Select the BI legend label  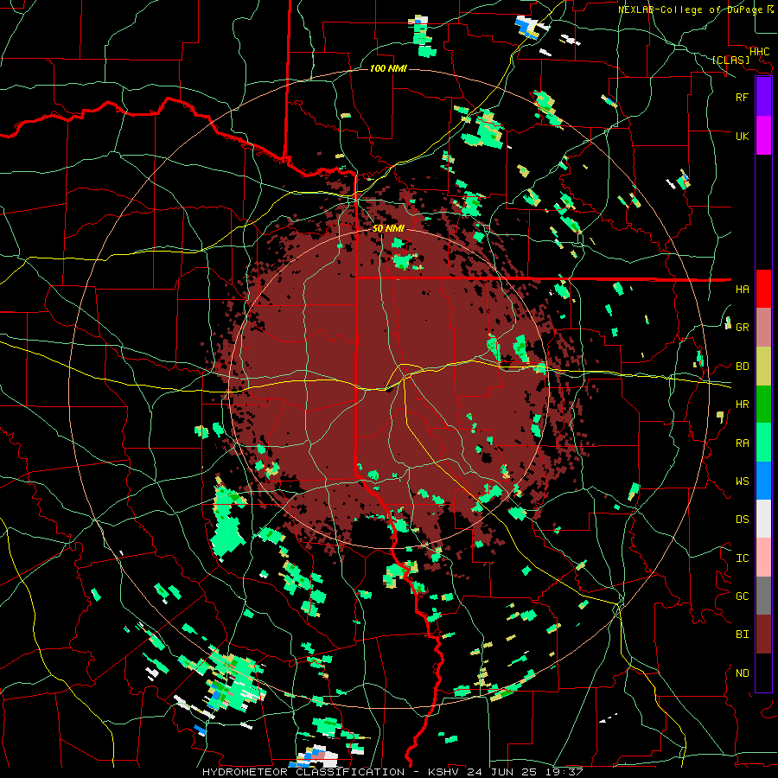(x=742, y=635)
